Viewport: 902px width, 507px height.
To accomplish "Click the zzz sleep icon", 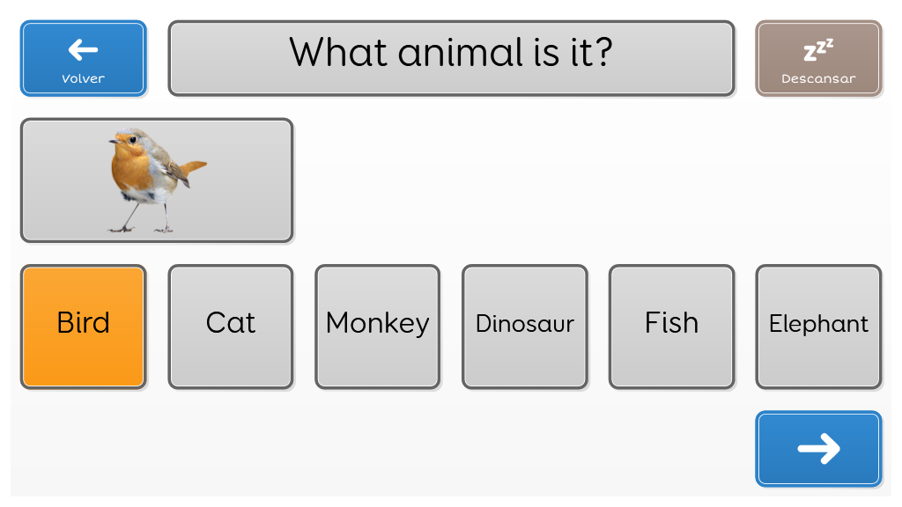I will [x=818, y=50].
